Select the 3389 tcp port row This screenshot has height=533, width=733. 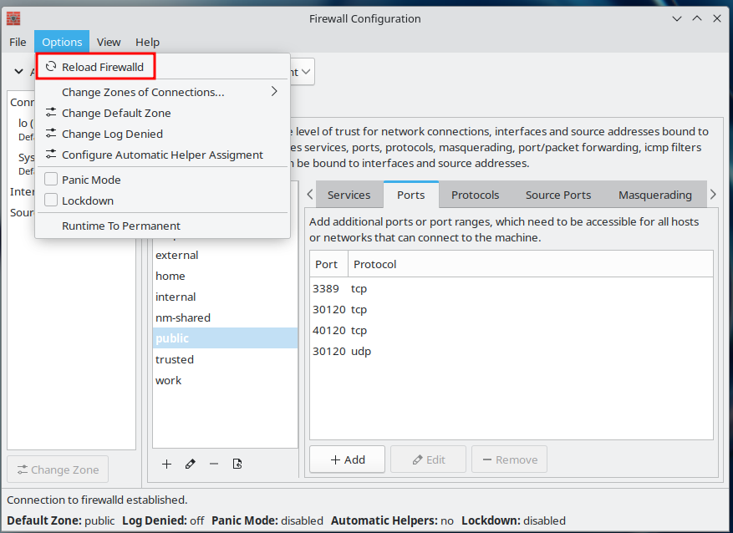point(340,288)
